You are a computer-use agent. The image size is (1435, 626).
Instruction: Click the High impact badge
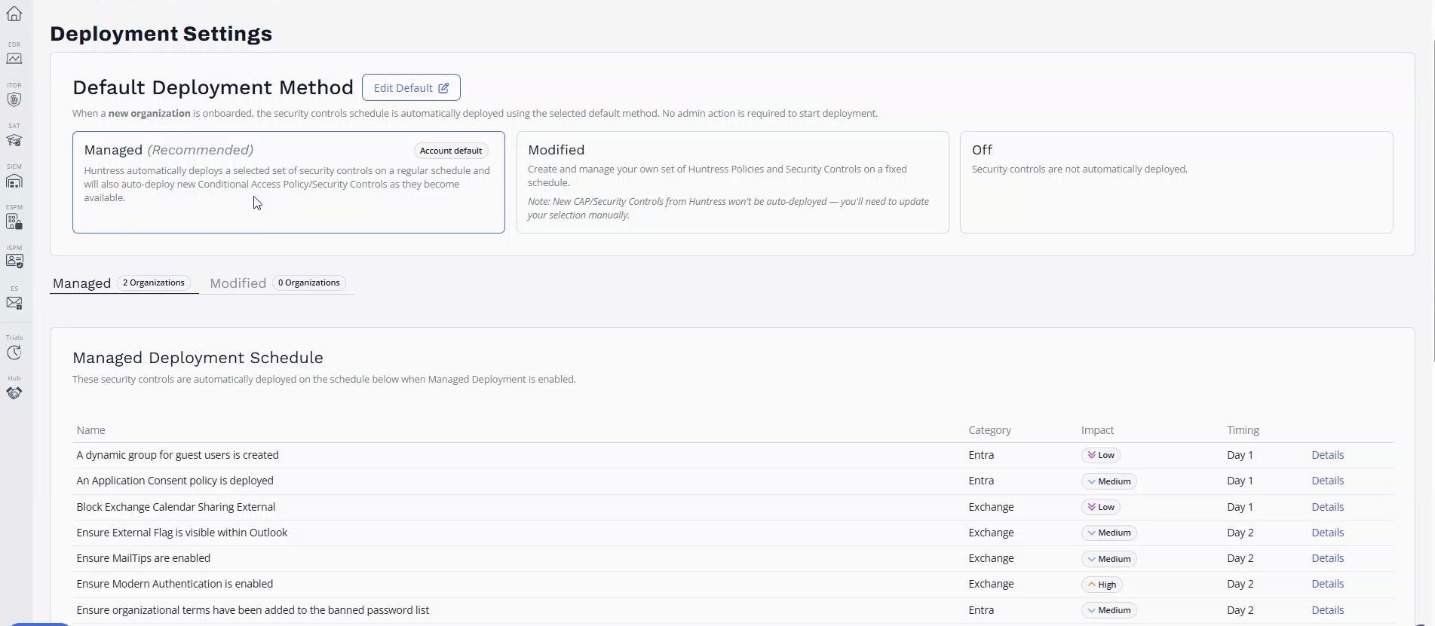(x=1102, y=585)
